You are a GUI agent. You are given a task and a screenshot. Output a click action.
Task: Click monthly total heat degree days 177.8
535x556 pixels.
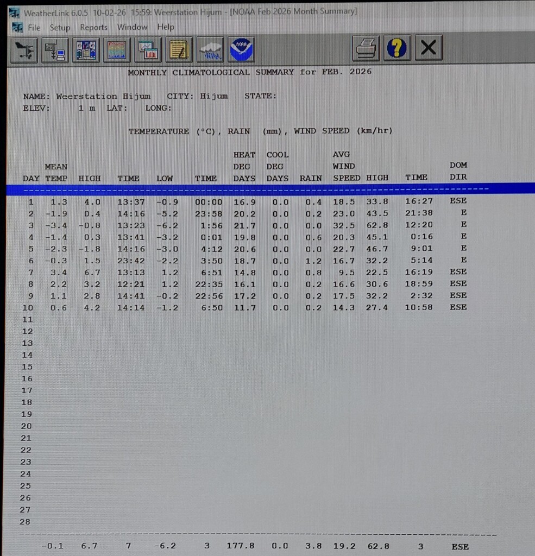pyautogui.click(x=241, y=546)
